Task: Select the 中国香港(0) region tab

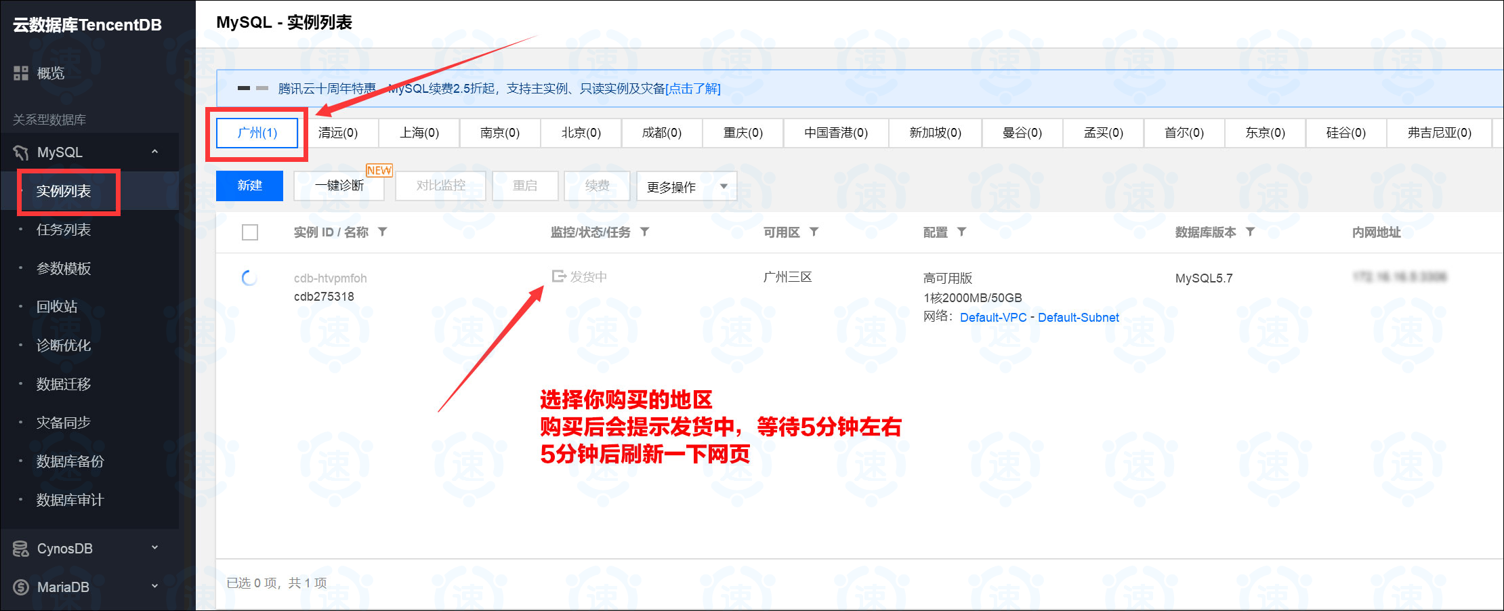Action: (836, 133)
